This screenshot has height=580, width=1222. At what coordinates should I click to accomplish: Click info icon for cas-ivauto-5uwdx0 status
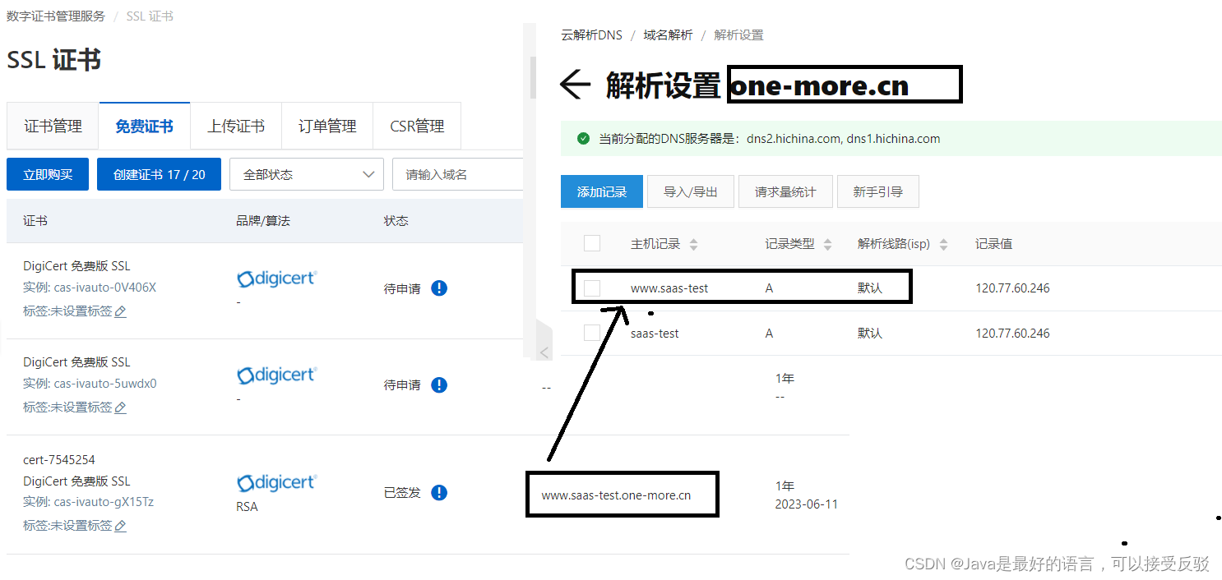point(439,384)
